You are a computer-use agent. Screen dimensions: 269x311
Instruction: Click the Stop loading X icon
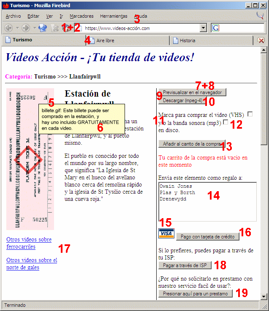[55, 28]
